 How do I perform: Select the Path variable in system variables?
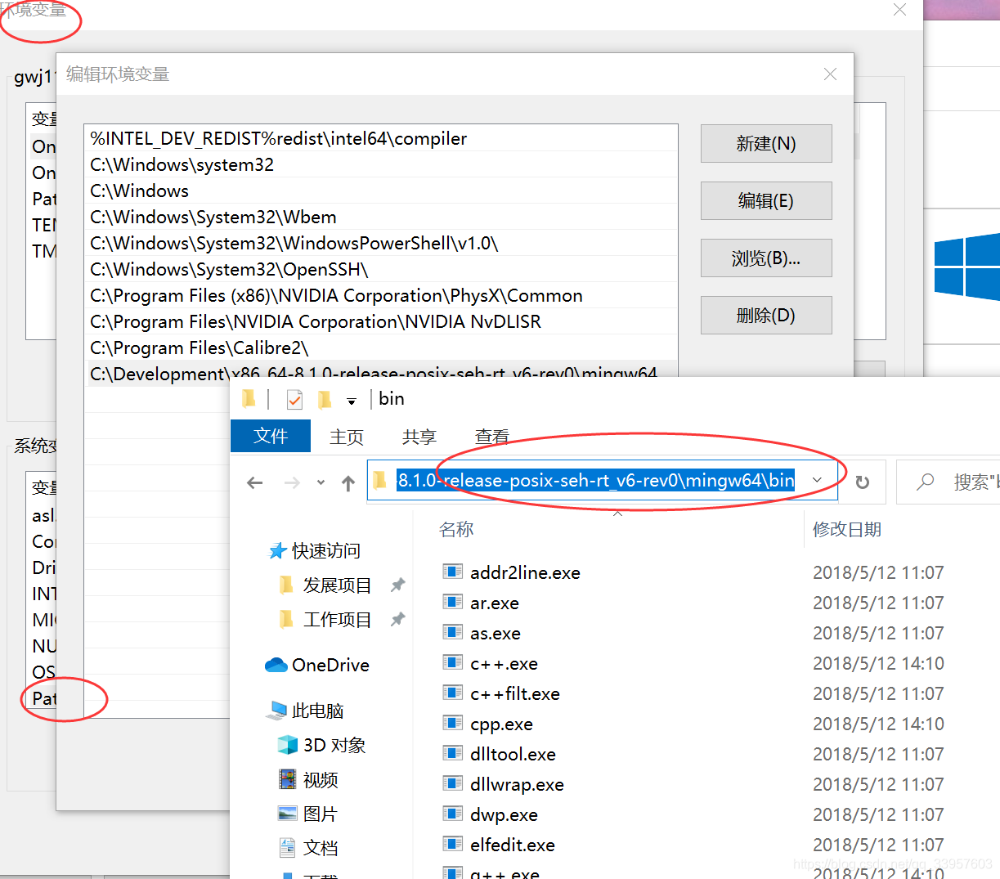click(x=44, y=698)
